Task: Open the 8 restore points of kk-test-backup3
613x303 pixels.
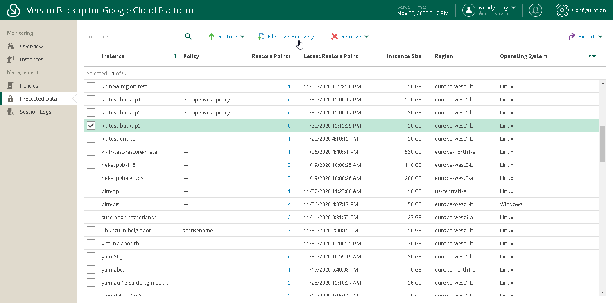Action: pyautogui.click(x=289, y=126)
